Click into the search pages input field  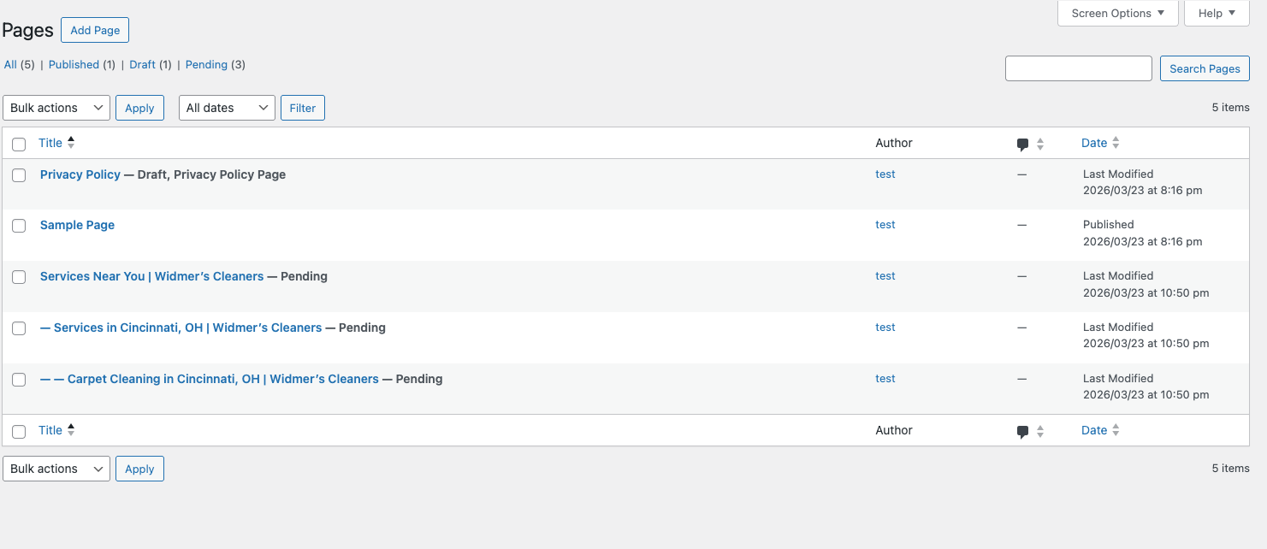click(1078, 68)
